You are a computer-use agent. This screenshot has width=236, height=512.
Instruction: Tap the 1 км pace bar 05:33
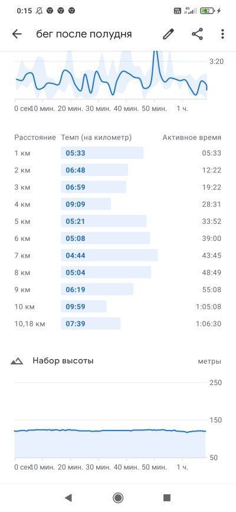point(102,153)
